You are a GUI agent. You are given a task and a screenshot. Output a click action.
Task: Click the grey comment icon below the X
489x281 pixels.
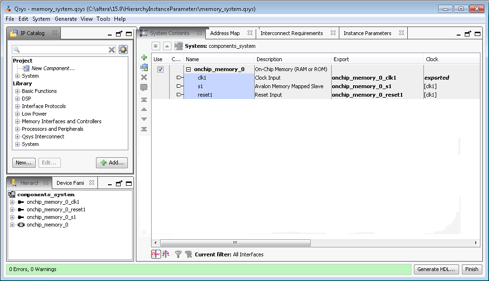144,87
